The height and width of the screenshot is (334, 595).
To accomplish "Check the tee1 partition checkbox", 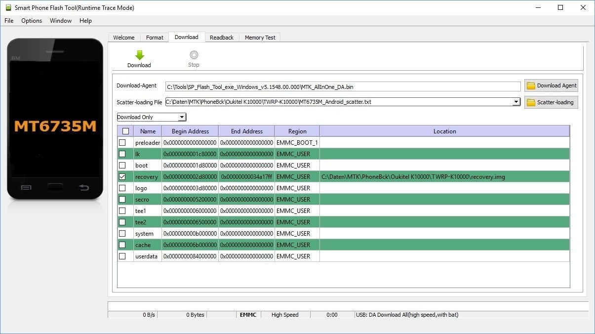I will point(122,210).
